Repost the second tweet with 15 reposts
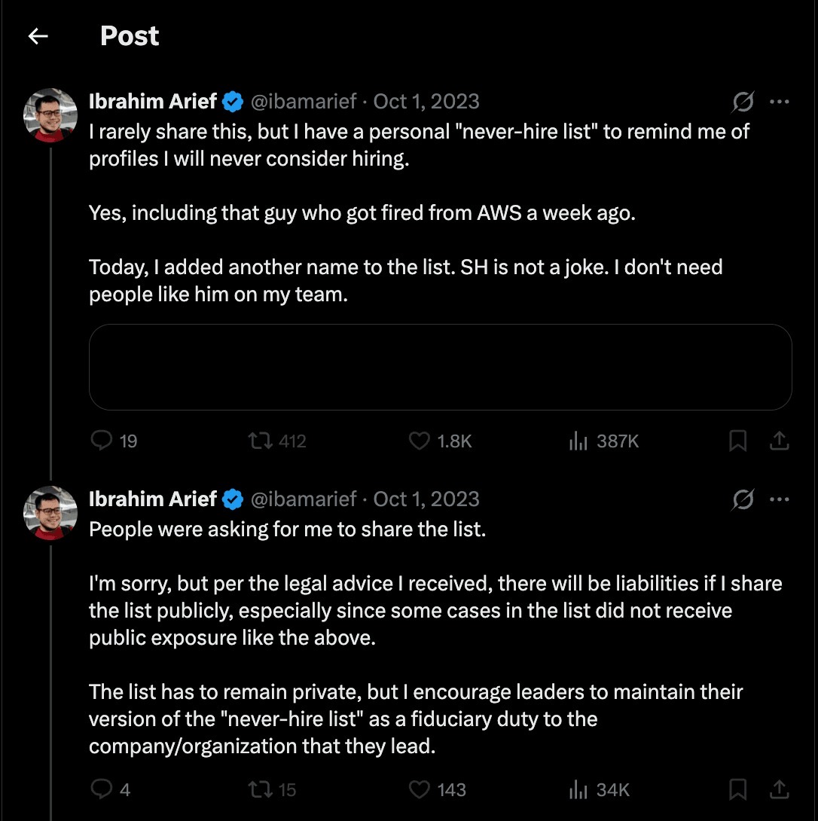Viewport: 818px width, 821px height. coord(272,789)
